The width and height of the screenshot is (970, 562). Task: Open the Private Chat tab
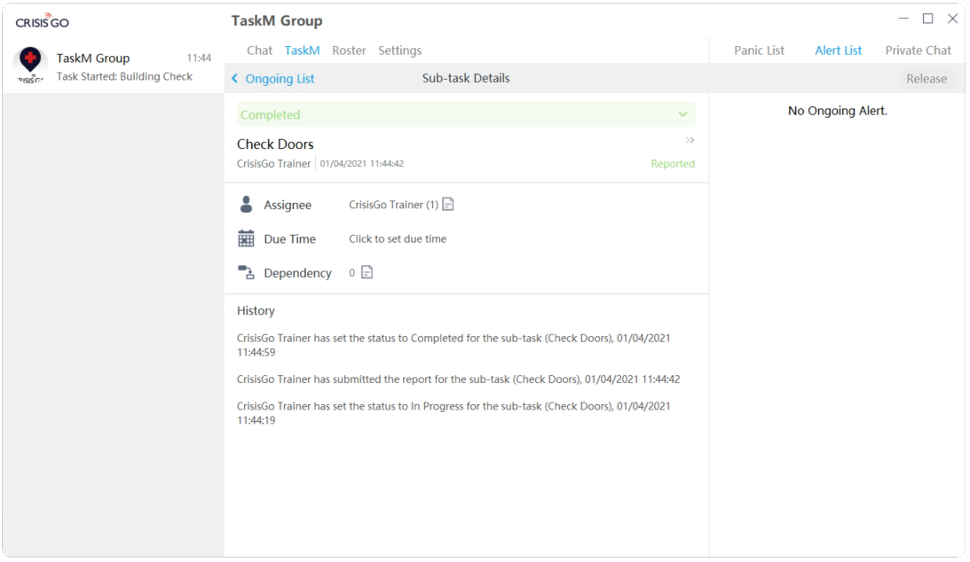click(918, 51)
